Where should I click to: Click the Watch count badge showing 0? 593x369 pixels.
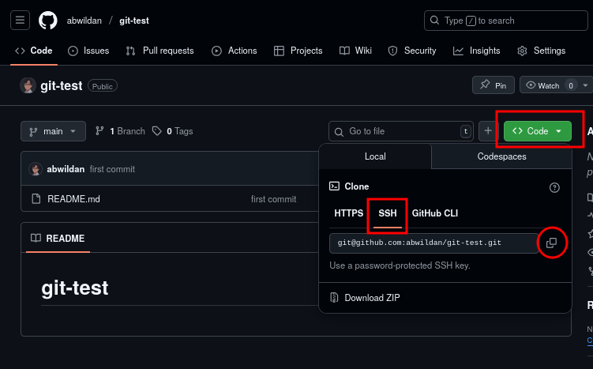point(571,85)
